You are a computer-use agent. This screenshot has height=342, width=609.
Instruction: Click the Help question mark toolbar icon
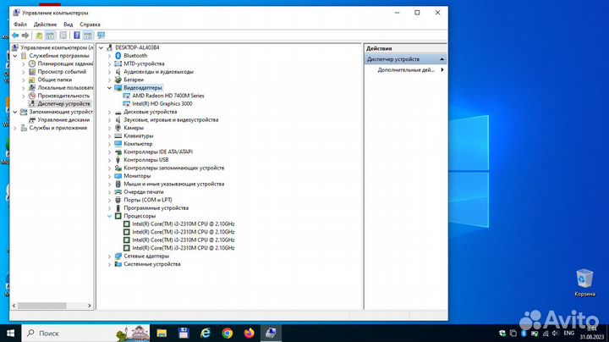click(77, 36)
